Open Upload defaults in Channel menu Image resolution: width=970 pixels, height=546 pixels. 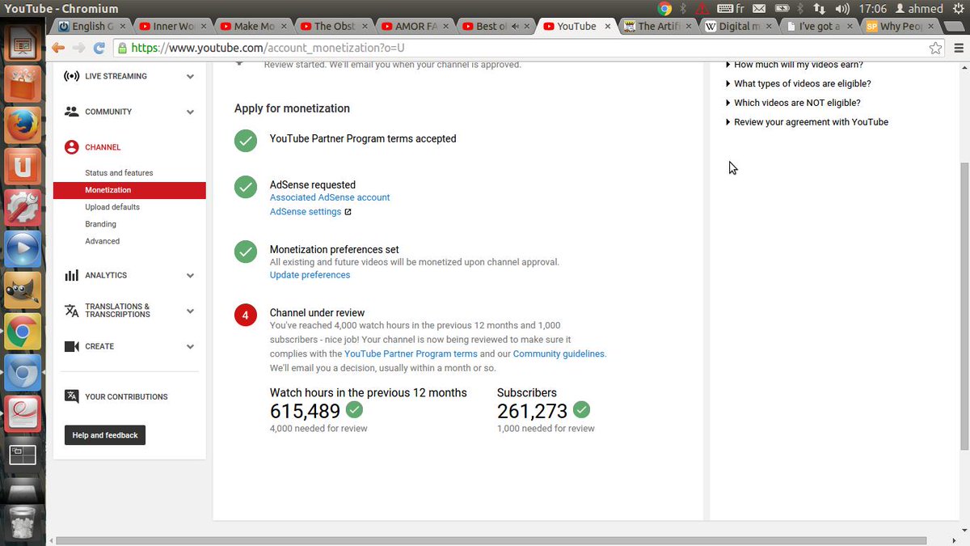click(x=112, y=207)
